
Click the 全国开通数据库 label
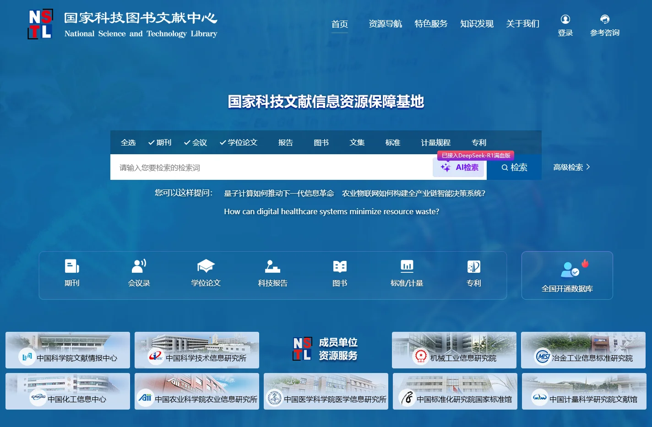pos(567,289)
